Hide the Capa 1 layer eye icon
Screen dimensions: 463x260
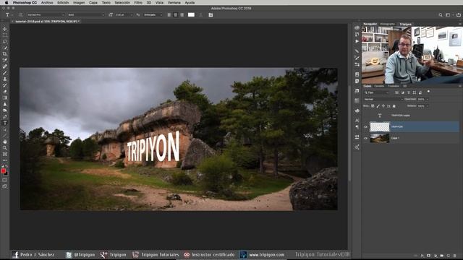click(365, 138)
